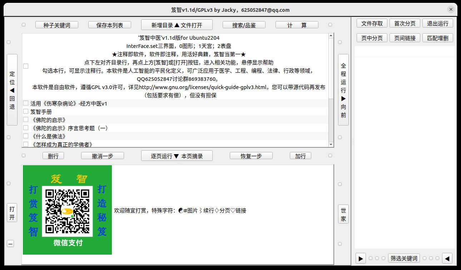Click the QR code 微信支付 image

[67, 210]
